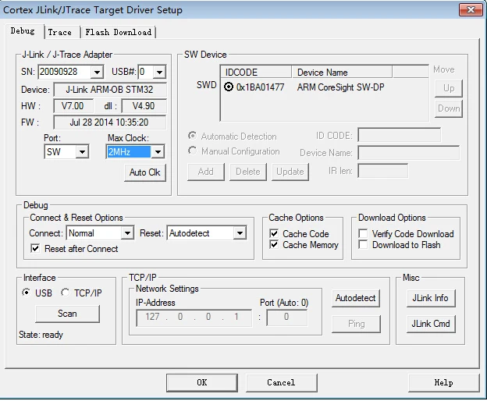Click the IP-Address field
The height and width of the screenshot is (401, 487).
tap(194, 318)
